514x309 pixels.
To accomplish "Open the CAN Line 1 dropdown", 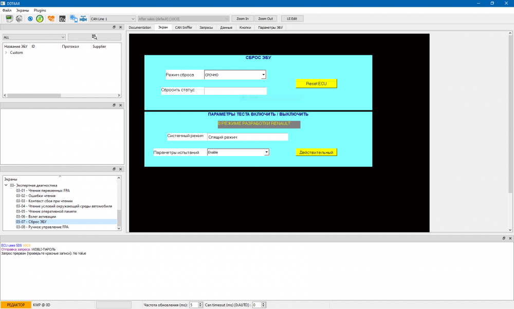I will (113, 18).
